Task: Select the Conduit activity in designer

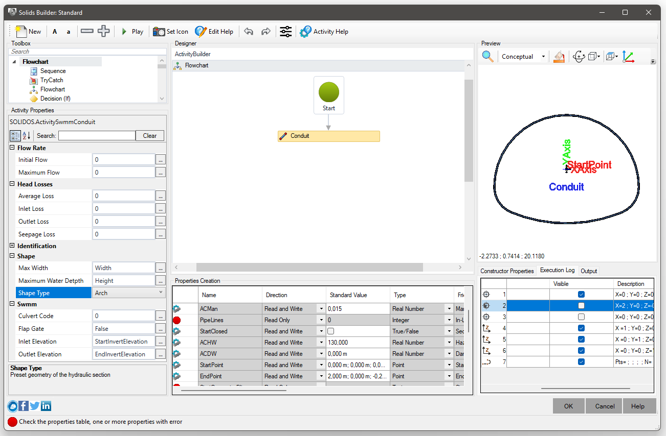Action: 329,136
